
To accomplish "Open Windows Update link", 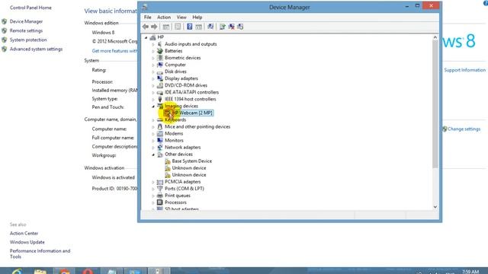I will click(27, 242).
